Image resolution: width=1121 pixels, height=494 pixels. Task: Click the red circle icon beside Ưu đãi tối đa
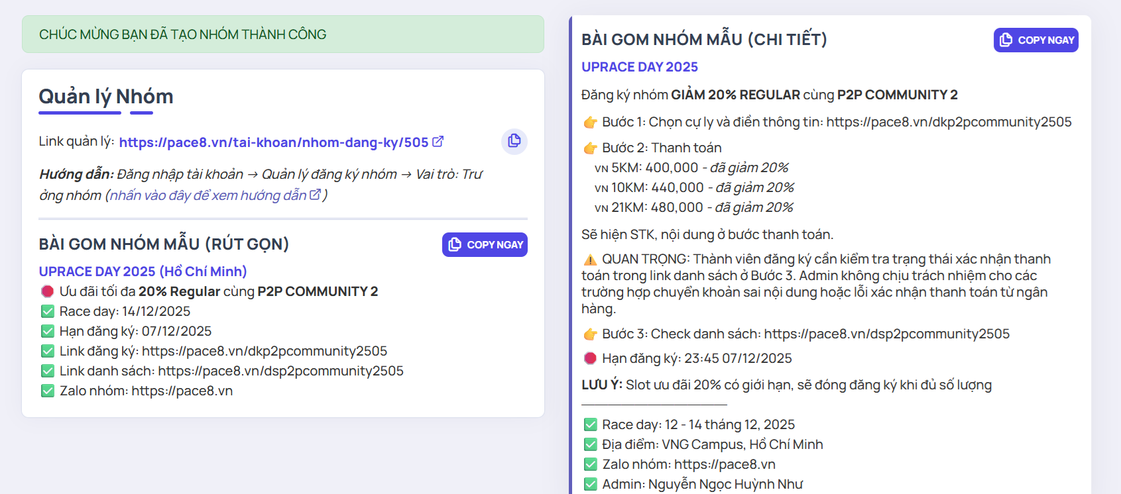48,291
